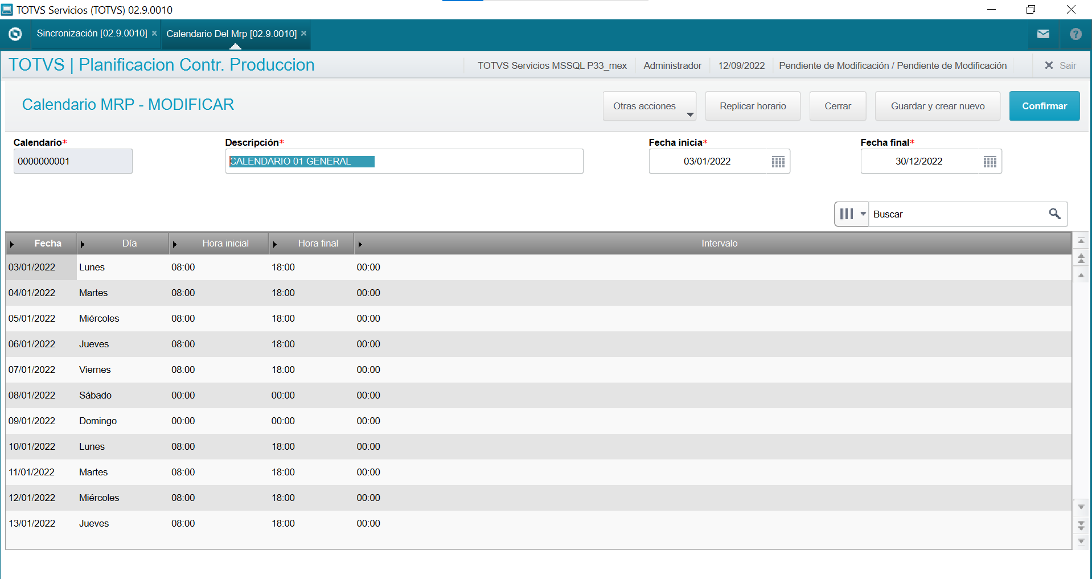Click Intervalo 00:00 in the 05/01/2022 row

pos(368,319)
